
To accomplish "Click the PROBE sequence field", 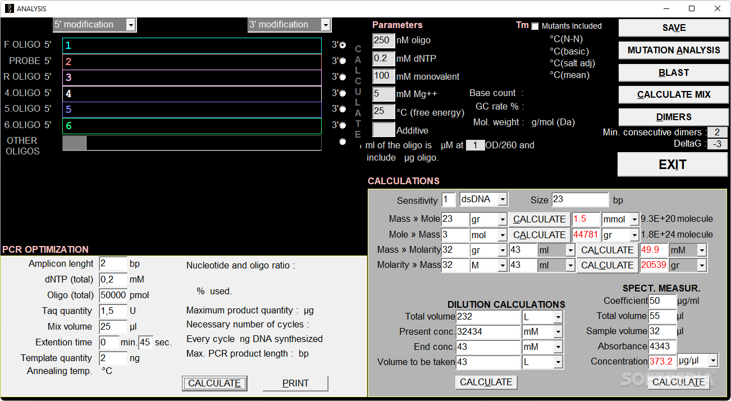I will [192, 62].
